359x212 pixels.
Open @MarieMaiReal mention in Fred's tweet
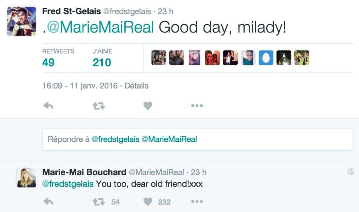click(100, 28)
